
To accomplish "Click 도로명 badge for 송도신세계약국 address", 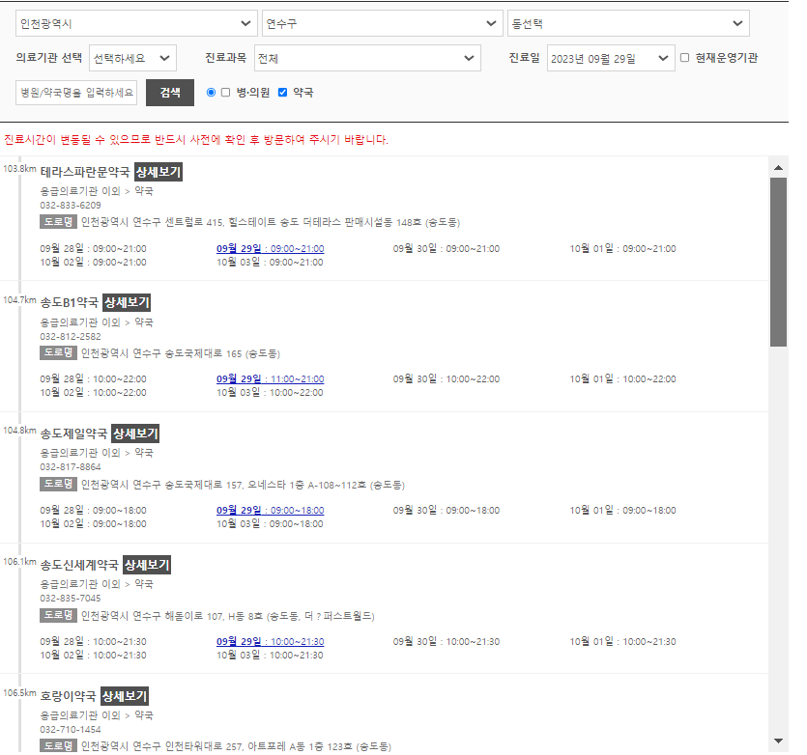I will tap(58, 615).
